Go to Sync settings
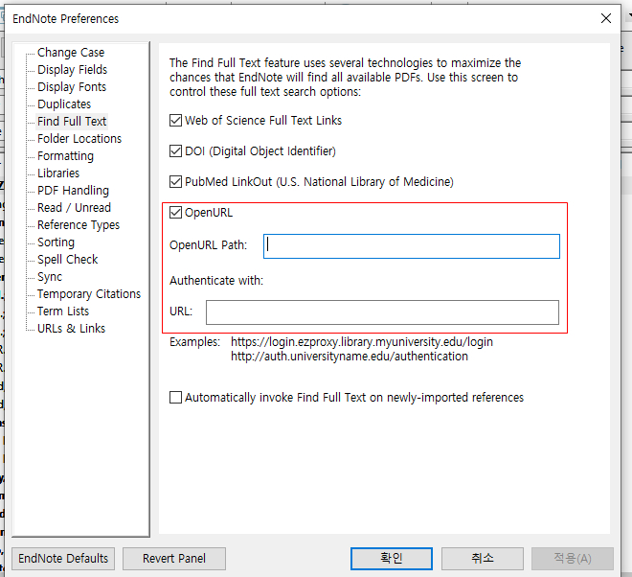The width and height of the screenshot is (632, 577). pyautogui.click(x=50, y=277)
